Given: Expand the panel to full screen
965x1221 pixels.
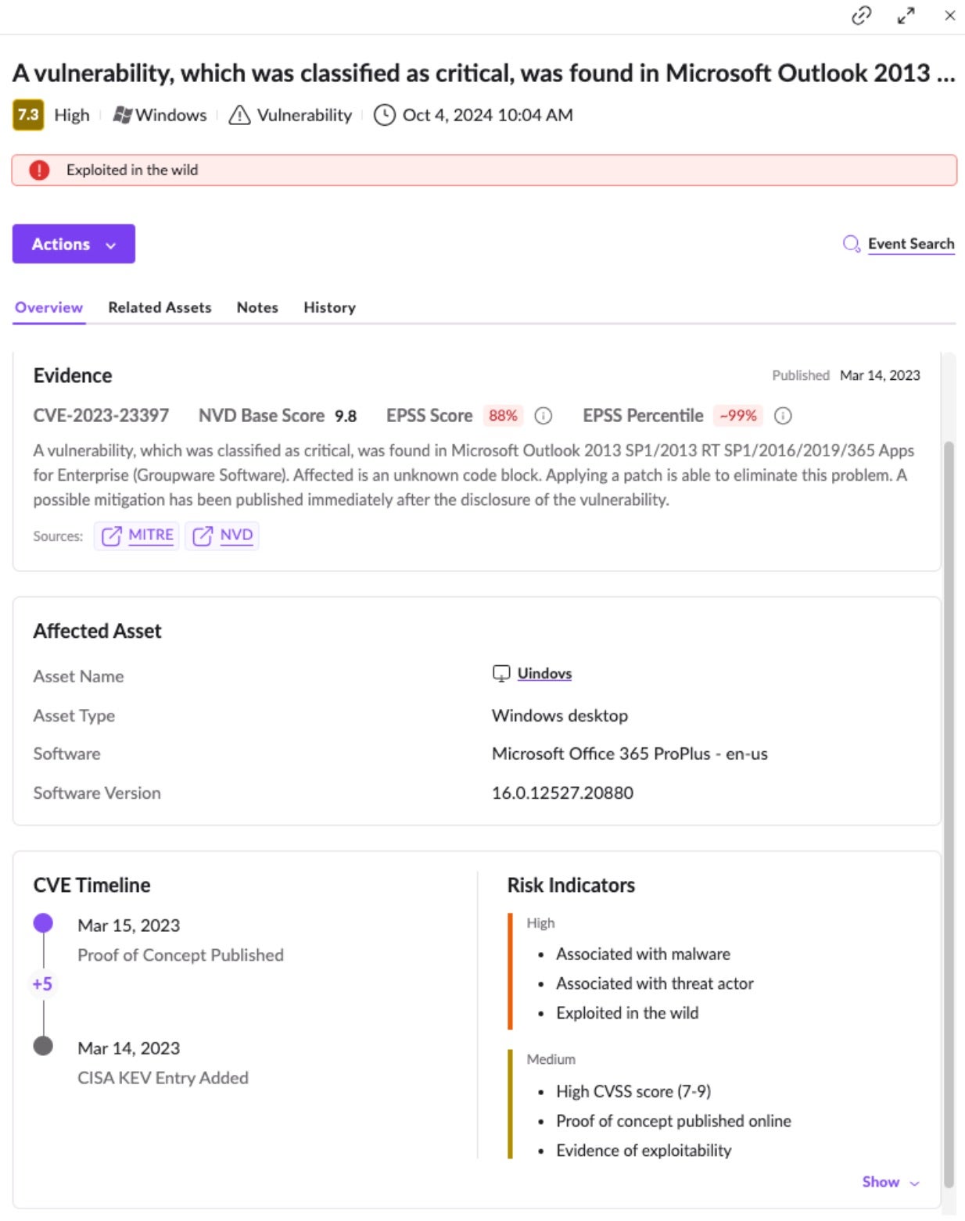Looking at the screenshot, I should pyautogui.click(x=906, y=16).
